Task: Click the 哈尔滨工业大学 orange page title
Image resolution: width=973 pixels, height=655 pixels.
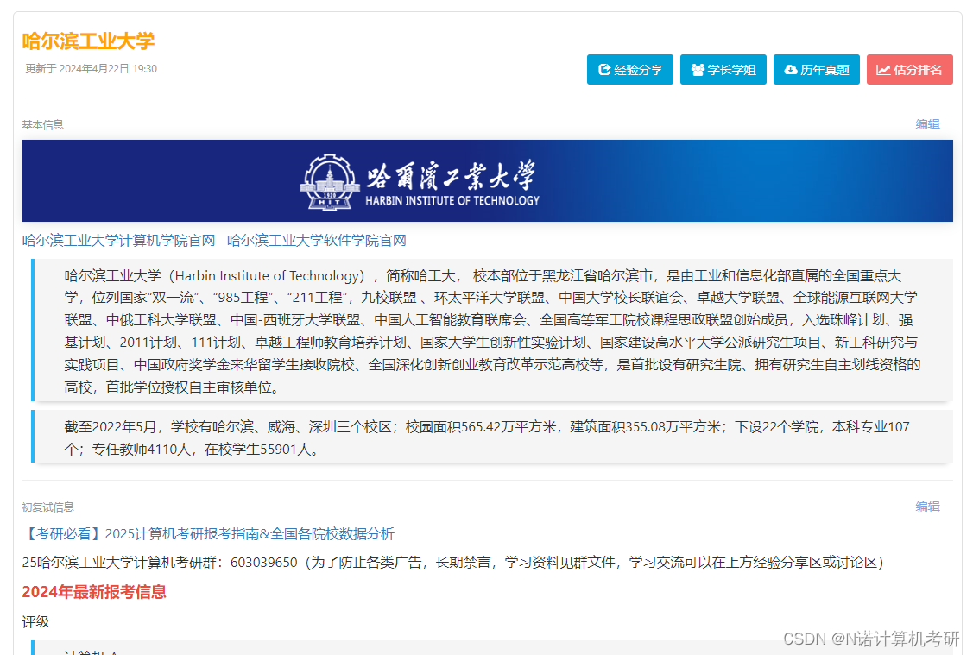Action: tap(88, 41)
